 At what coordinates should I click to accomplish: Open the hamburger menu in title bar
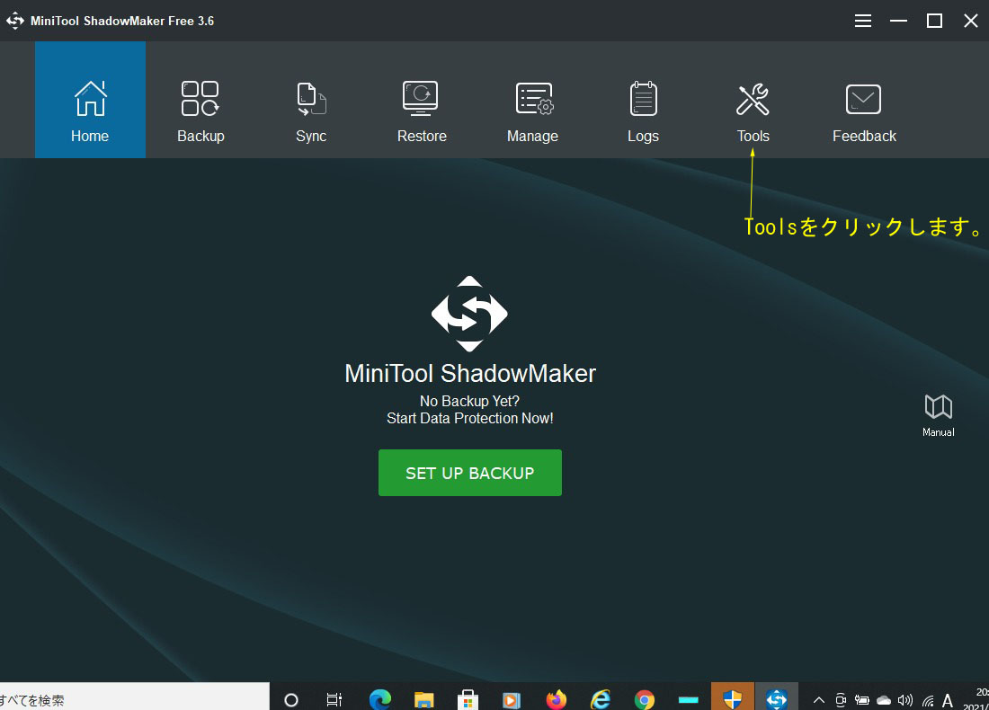click(x=863, y=21)
